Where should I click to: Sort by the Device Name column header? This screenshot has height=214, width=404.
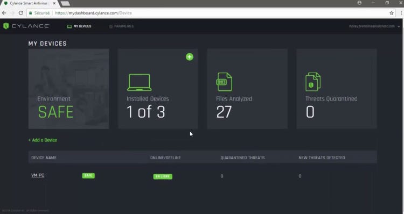point(44,158)
